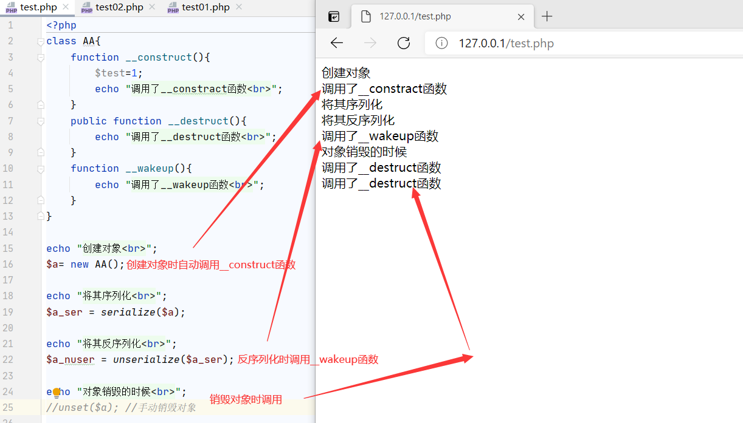Reload the 127.0.0.1/test.php page

(x=403, y=43)
